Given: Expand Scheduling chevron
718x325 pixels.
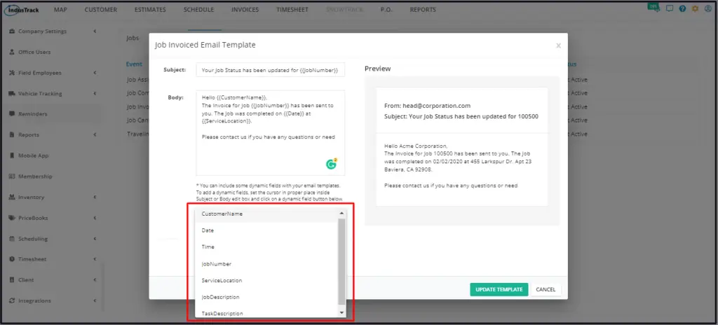Looking at the screenshot, I should pos(95,238).
